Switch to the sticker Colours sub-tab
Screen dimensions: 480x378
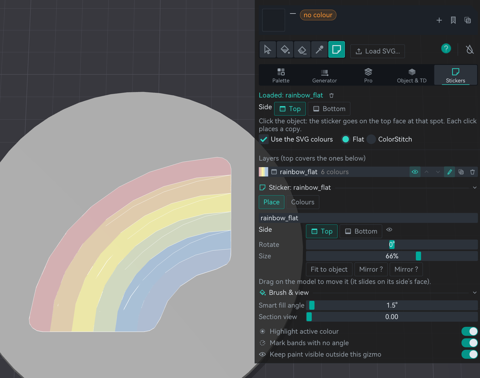pyautogui.click(x=303, y=202)
